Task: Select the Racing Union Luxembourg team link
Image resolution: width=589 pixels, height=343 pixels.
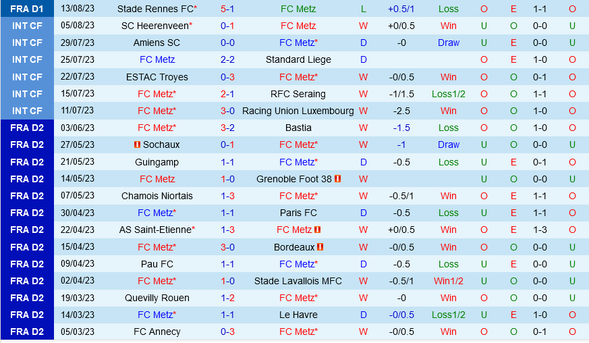Action: pyautogui.click(x=298, y=111)
